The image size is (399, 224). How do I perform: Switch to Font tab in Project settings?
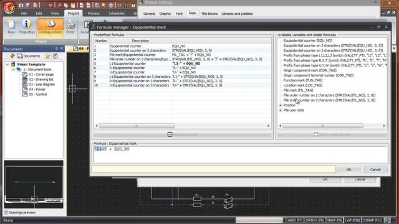179,14
